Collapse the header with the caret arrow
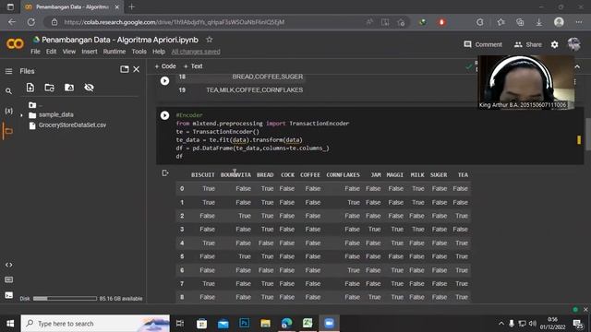591x332 pixels. 577,66
